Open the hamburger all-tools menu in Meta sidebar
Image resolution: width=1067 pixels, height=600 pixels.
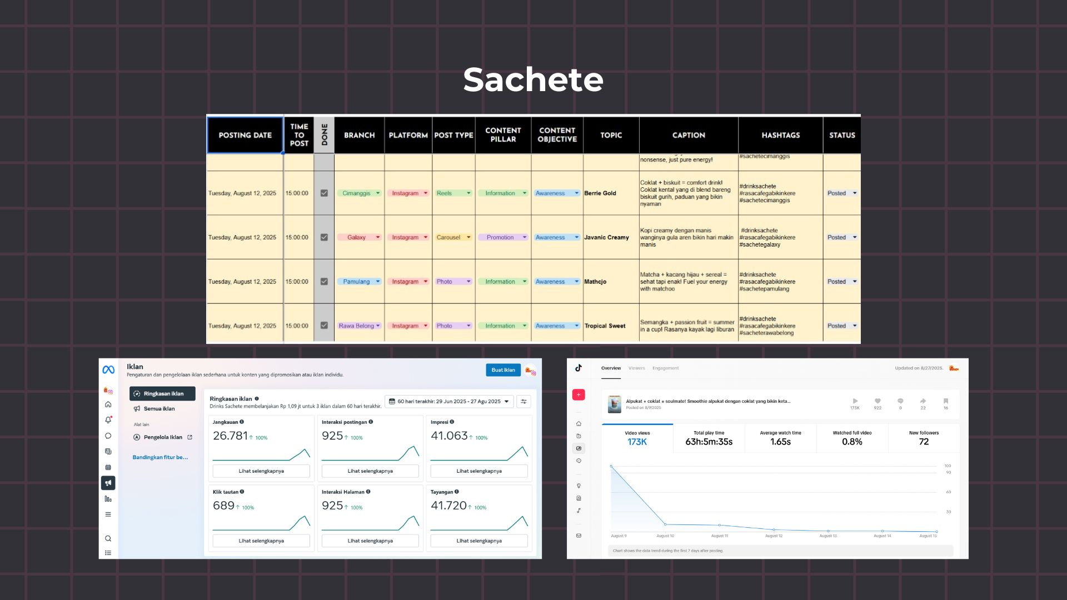(108, 514)
